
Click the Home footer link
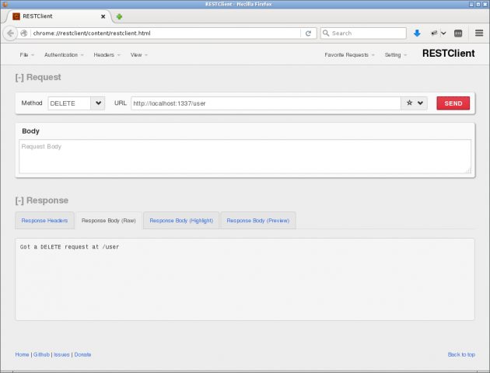(22, 354)
